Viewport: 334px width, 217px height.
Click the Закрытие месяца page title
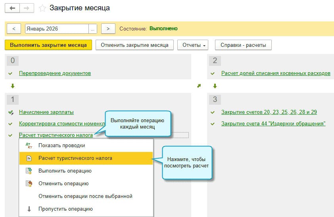coord(80,8)
